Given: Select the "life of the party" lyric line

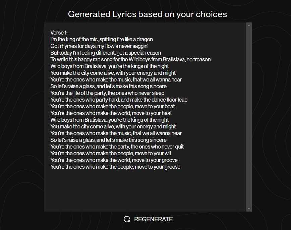Looking at the screenshot, I should [107, 93].
